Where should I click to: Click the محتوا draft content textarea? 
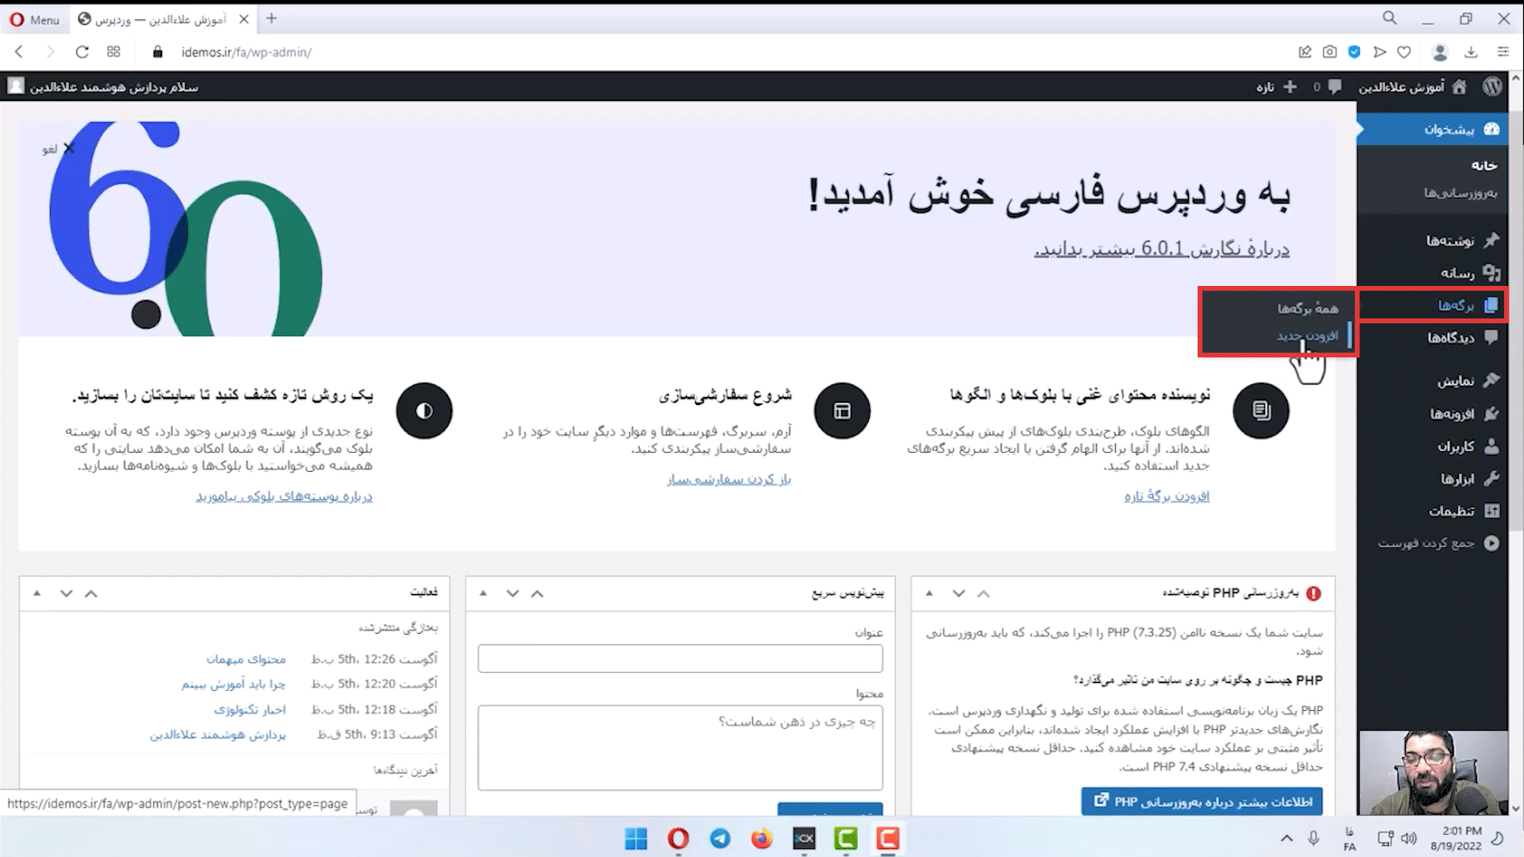[680, 747]
